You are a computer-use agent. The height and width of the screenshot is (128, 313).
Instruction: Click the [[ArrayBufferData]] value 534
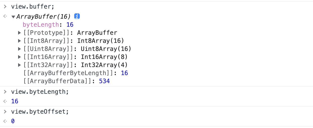pos(104,81)
